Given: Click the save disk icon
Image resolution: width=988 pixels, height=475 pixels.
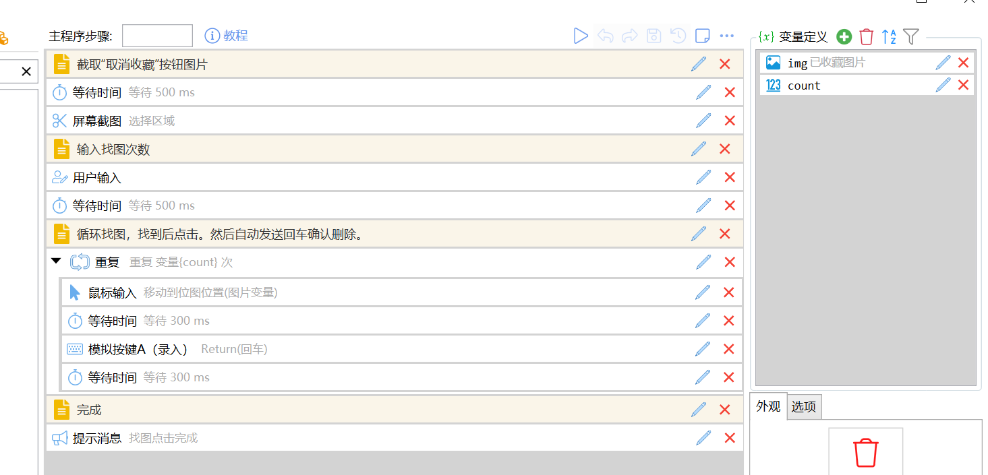Looking at the screenshot, I should [x=653, y=36].
